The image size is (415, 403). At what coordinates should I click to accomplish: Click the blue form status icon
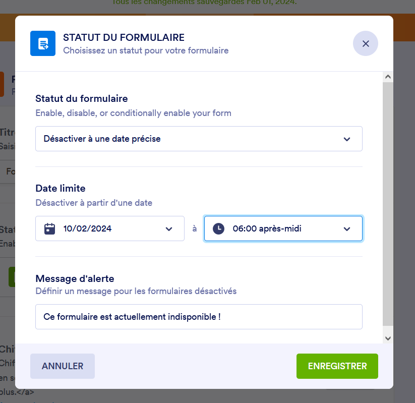tap(43, 43)
